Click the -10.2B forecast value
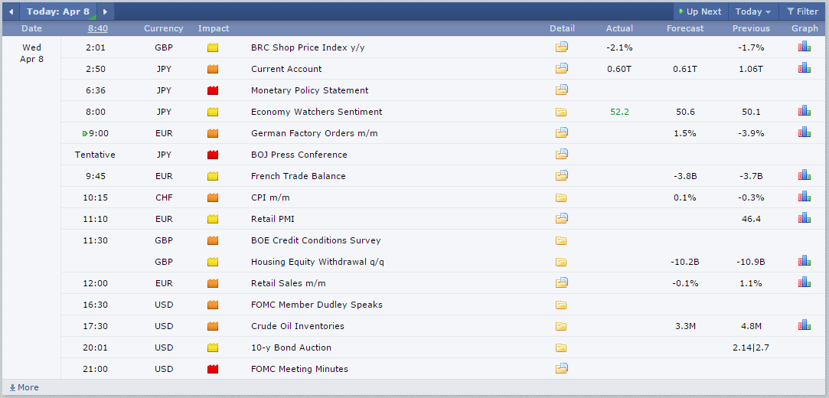829x398 pixels. click(685, 262)
